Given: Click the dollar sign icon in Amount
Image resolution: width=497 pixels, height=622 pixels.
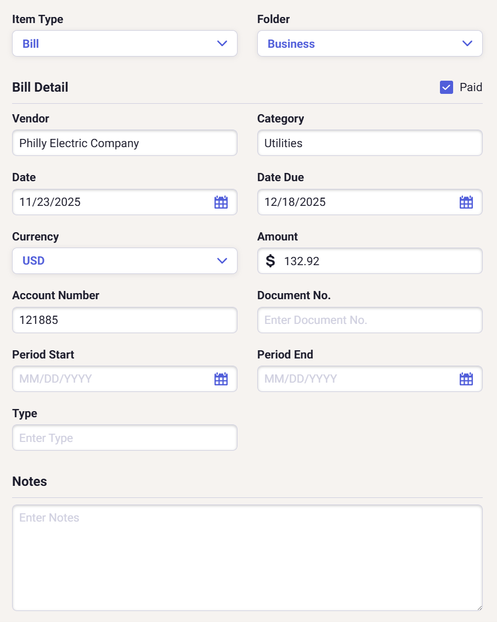Looking at the screenshot, I should [270, 261].
